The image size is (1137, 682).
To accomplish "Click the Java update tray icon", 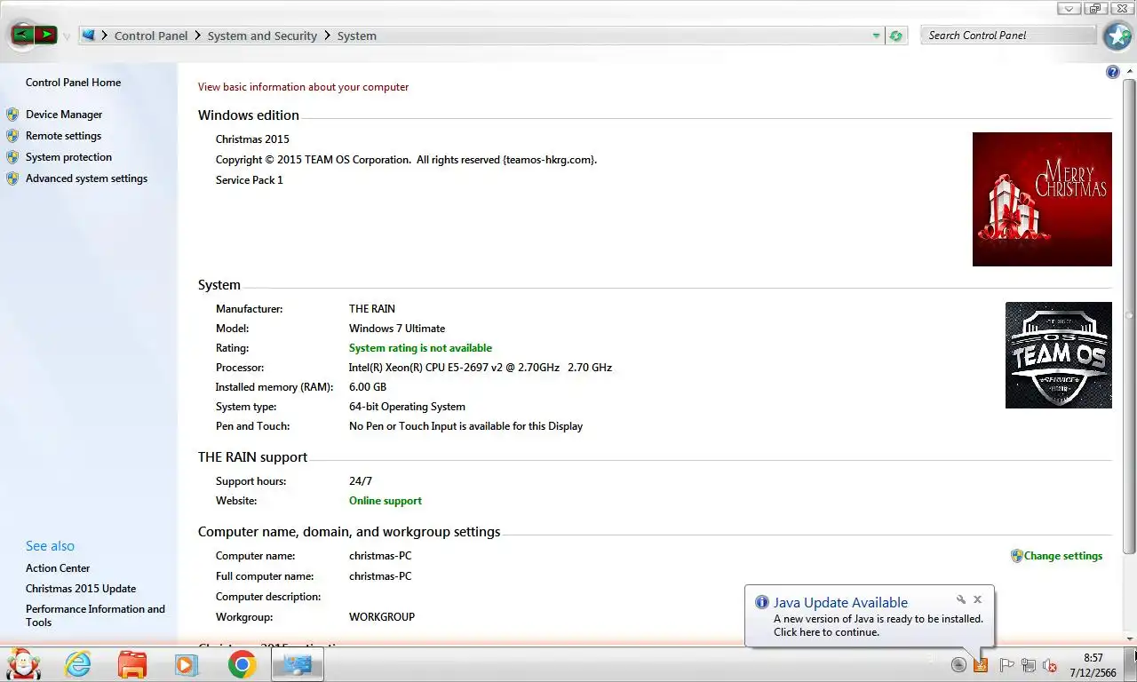I will pyautogui.click(x=981, y=664).
